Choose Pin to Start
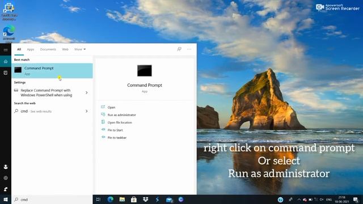The width and height of the screenshot is (363, 204). tap(115, 130)
